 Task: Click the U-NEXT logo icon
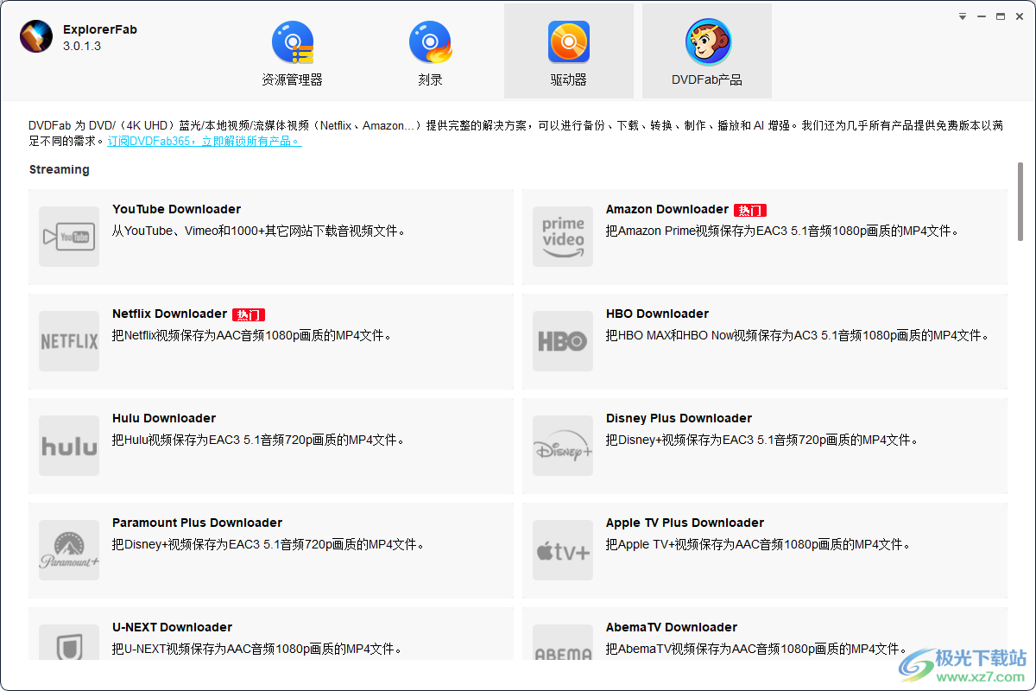69,643
